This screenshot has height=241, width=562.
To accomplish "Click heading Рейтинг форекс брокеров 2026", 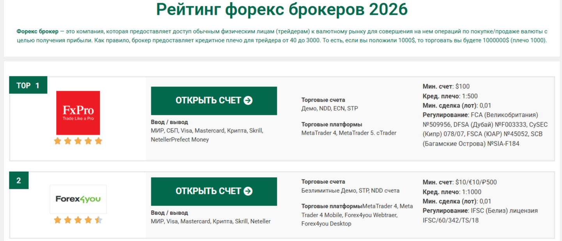I will point(282,9).
